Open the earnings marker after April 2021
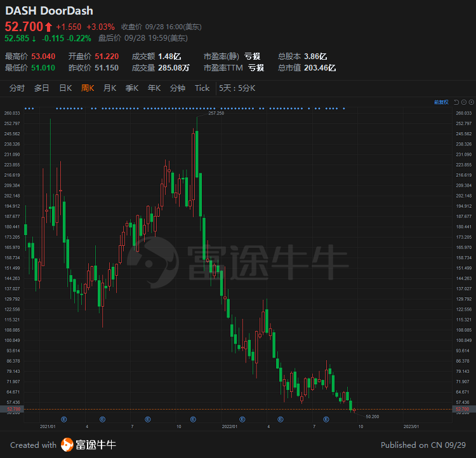The width and height of the screenshot is (476, 458). (102, 419)
